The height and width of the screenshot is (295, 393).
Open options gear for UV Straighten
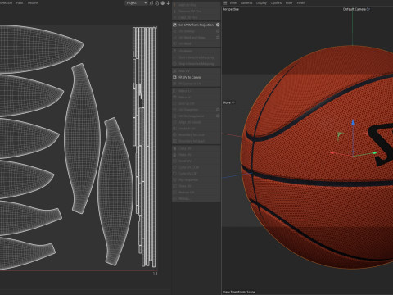pyautogui.click(x=218, y=110)
